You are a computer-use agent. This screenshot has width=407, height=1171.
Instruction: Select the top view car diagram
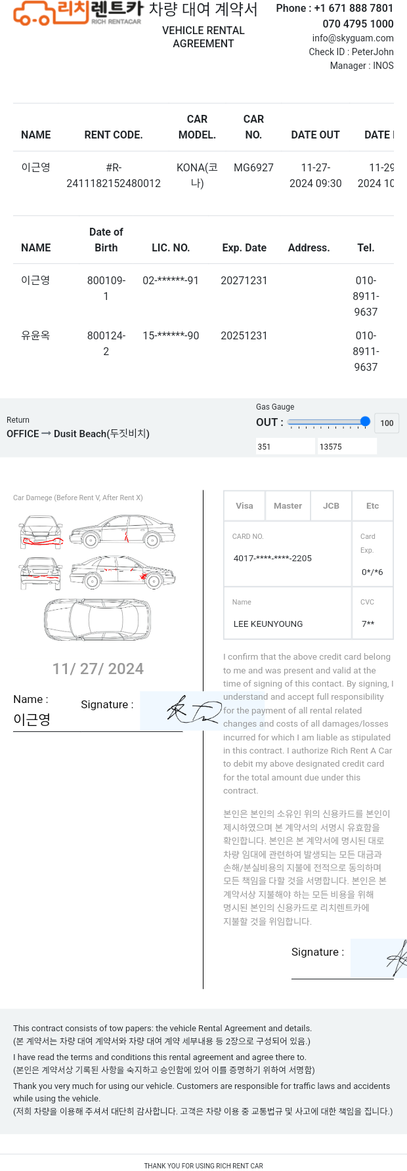point(97,620)
